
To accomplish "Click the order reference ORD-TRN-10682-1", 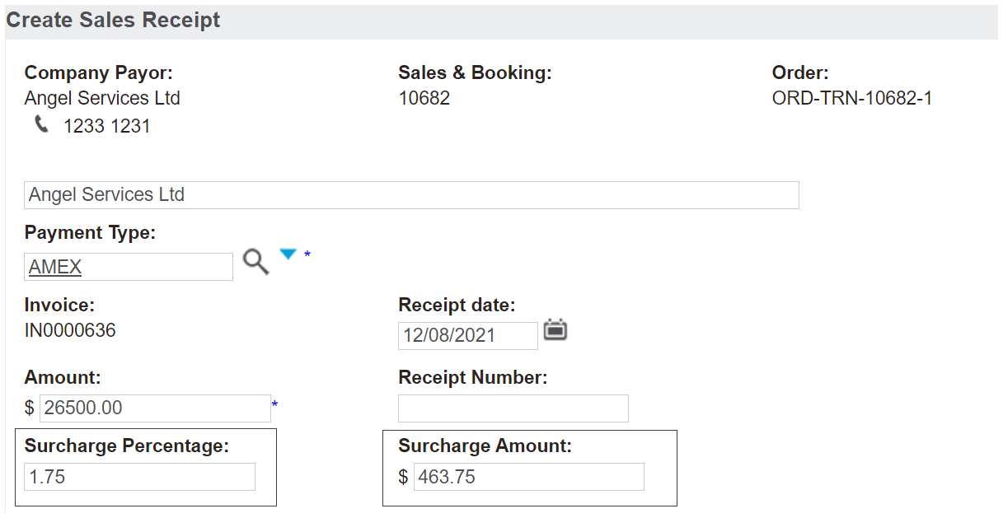I will tap(852, 99).
